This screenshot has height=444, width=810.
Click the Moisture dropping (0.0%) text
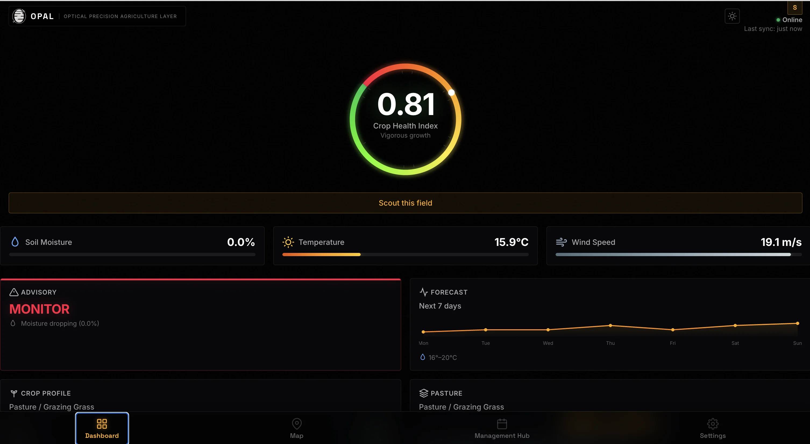tap(60, 323)
